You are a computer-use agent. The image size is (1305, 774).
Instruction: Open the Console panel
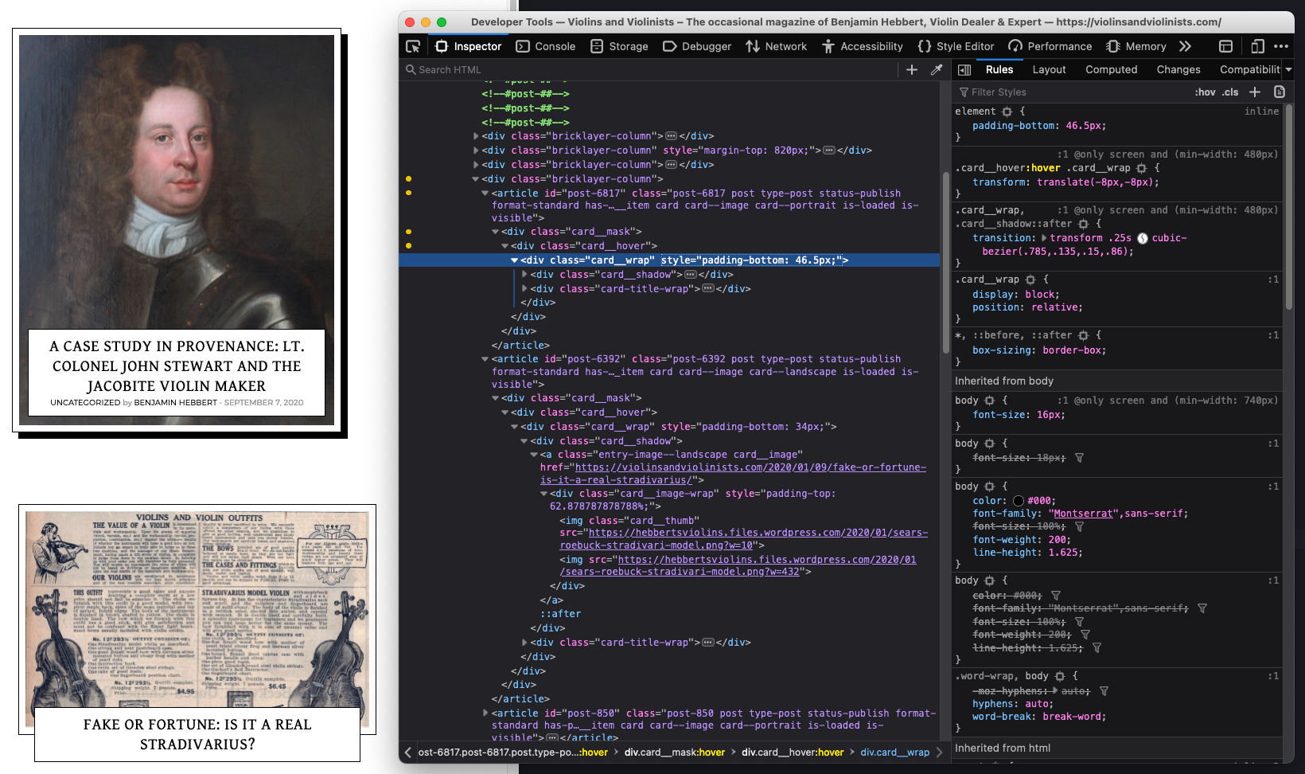(546, 46)
